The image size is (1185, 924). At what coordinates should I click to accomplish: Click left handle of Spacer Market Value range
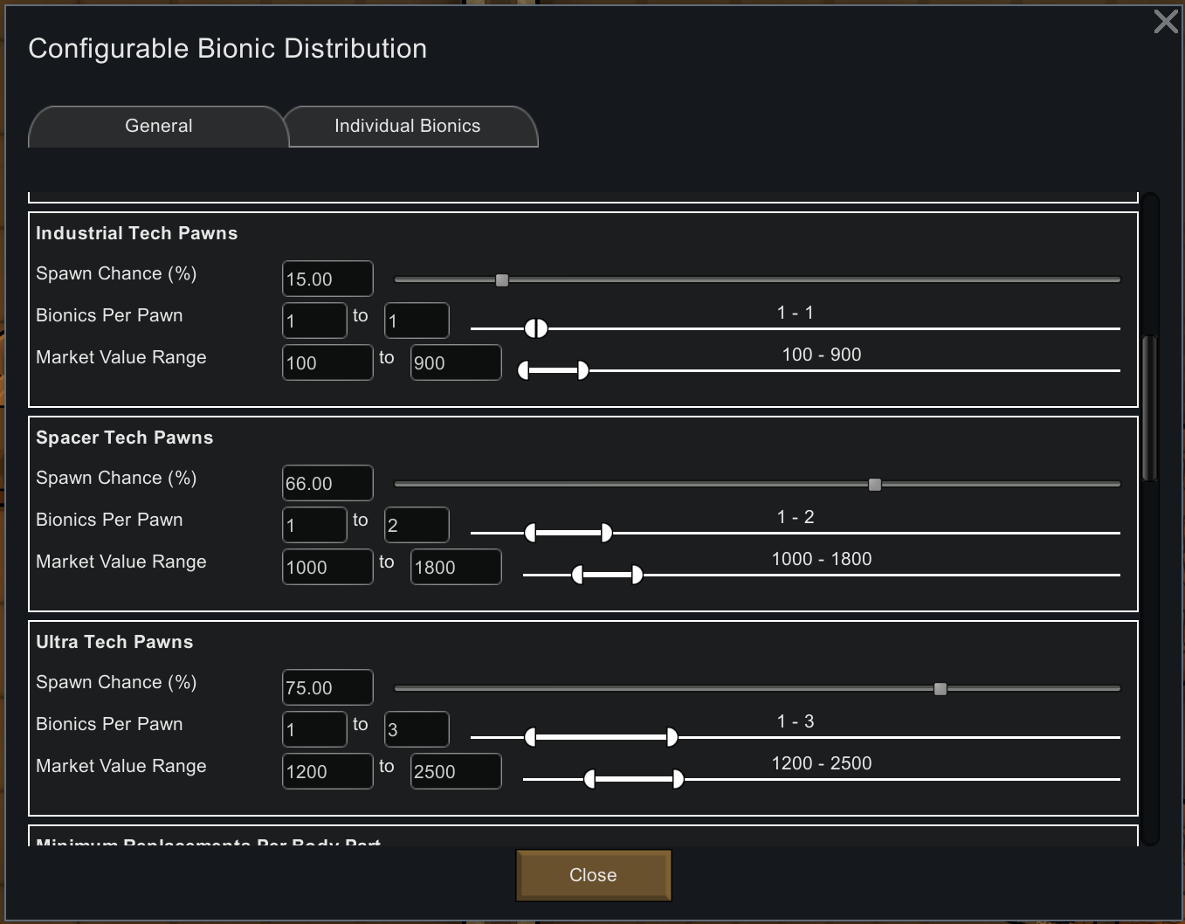pos(577,575)
